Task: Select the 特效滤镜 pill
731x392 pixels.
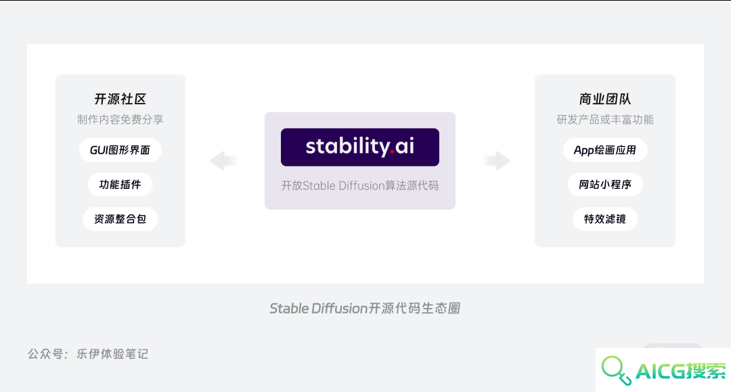Action: (605, 219)
